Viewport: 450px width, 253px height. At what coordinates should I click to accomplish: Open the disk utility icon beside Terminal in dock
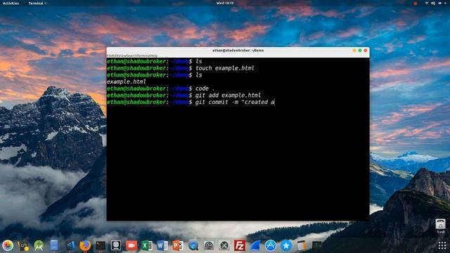116,245
